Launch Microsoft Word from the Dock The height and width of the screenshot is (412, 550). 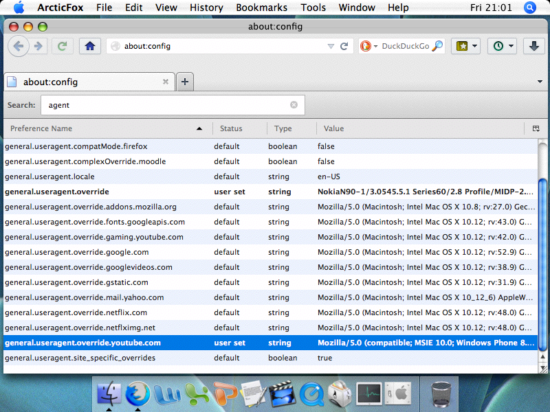167,394
